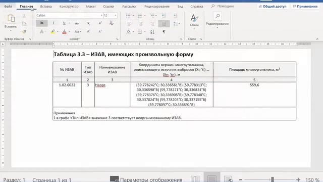Open Editing (Редактирование) search menu

[218, 20]
